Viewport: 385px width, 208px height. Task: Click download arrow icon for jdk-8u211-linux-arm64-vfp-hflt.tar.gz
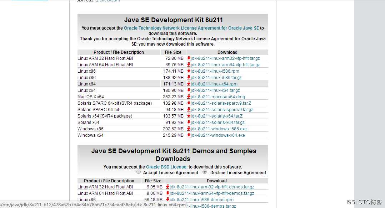point(189,65)
